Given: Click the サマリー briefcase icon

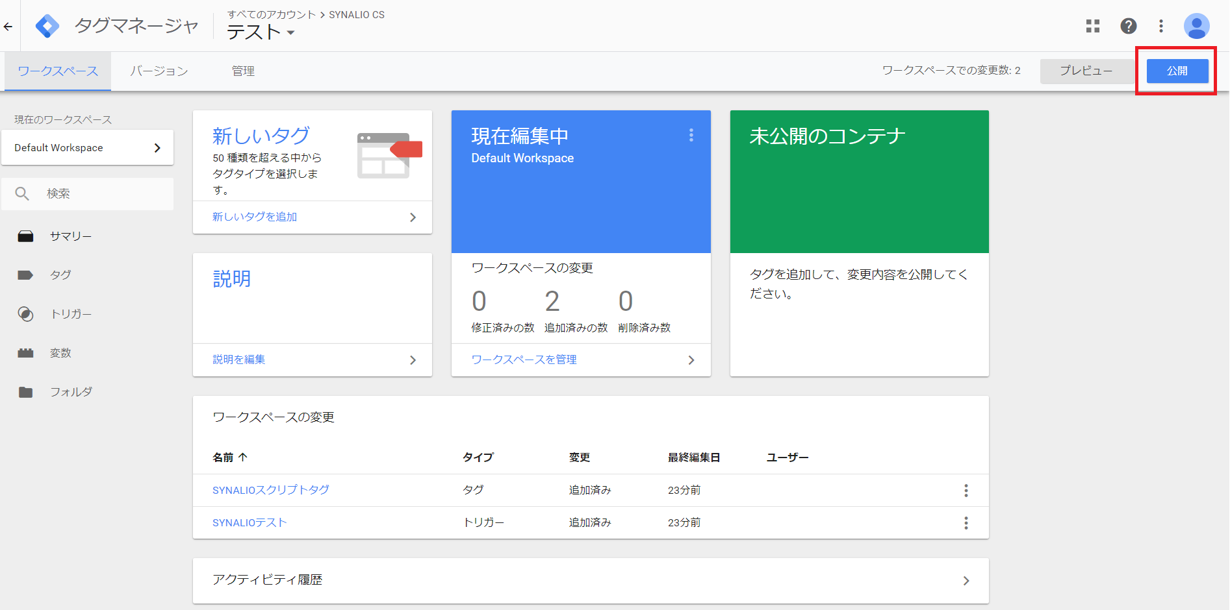Looking at the screenshot, I should point(25,236).
